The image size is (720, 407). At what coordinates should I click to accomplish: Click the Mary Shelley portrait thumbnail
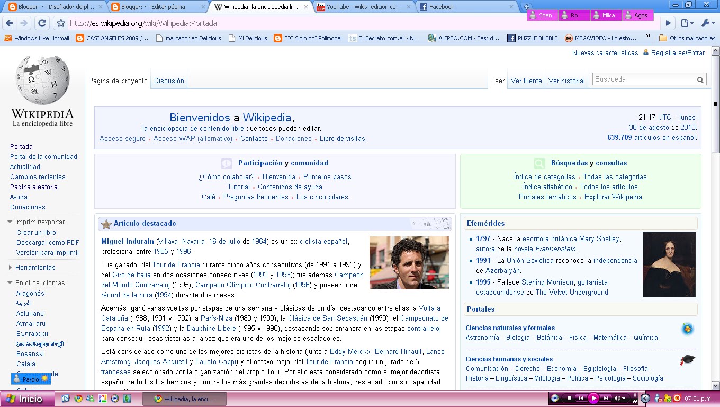pyautogui.click(x=669, y=264)
